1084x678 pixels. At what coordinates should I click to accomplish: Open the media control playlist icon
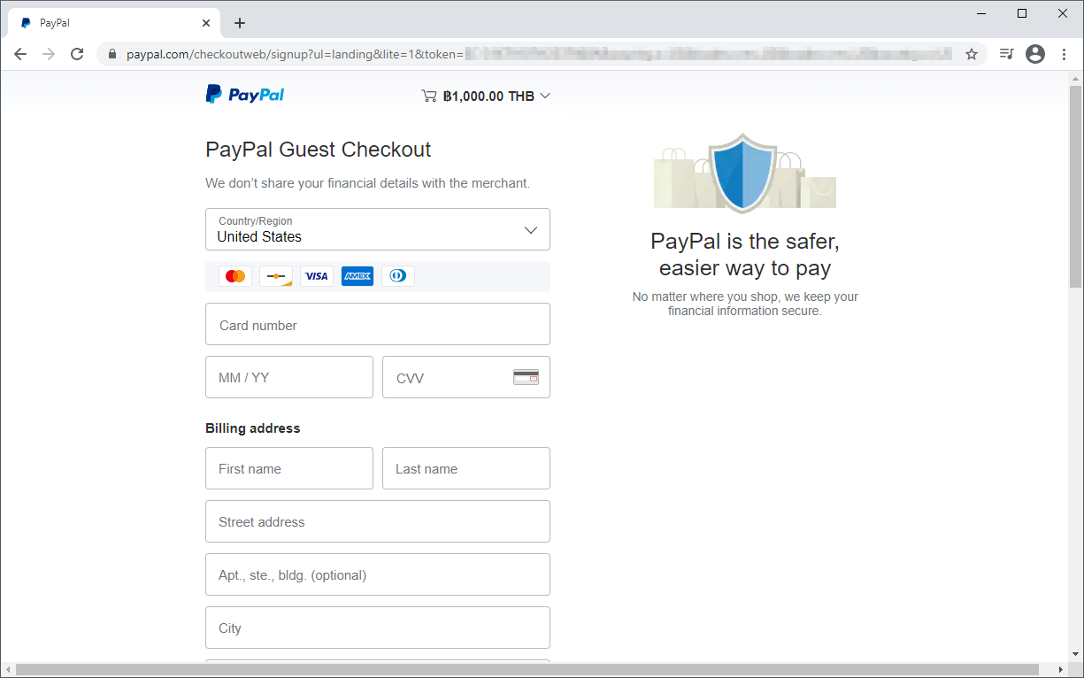coord(1006,54)
